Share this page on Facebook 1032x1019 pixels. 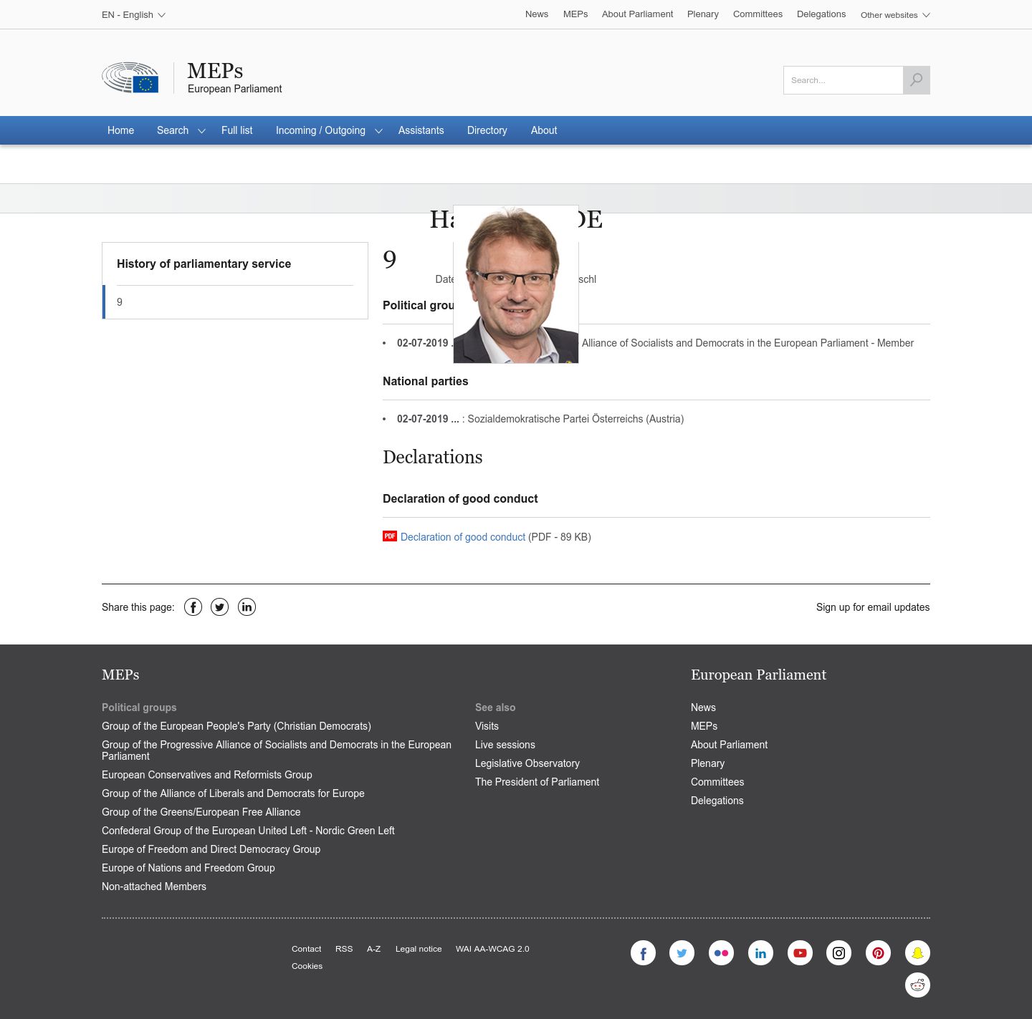tap(193, 607)
